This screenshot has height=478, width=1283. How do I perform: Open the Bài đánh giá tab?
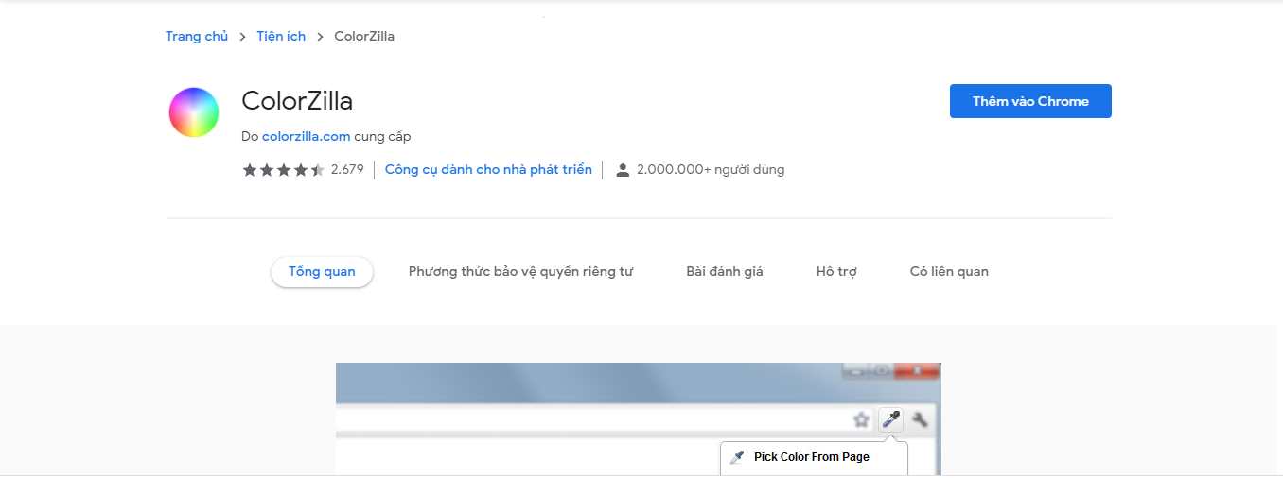[725, 272]
